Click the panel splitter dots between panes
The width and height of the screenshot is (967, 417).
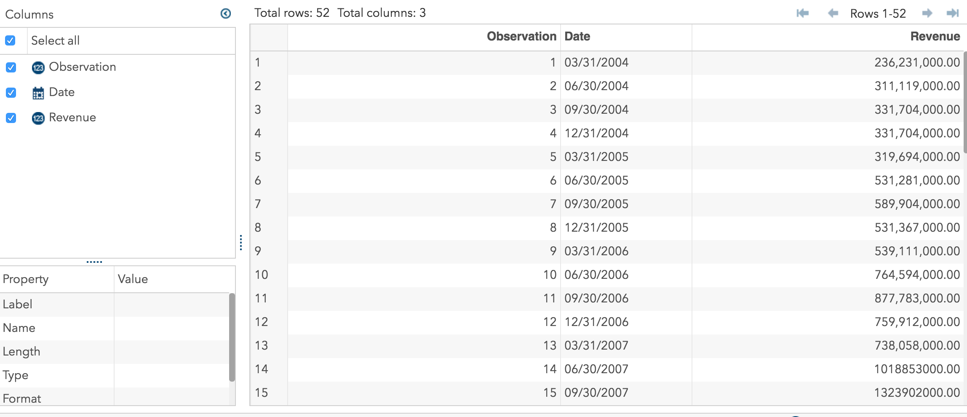pyautogui.click(x=241, y=243)
